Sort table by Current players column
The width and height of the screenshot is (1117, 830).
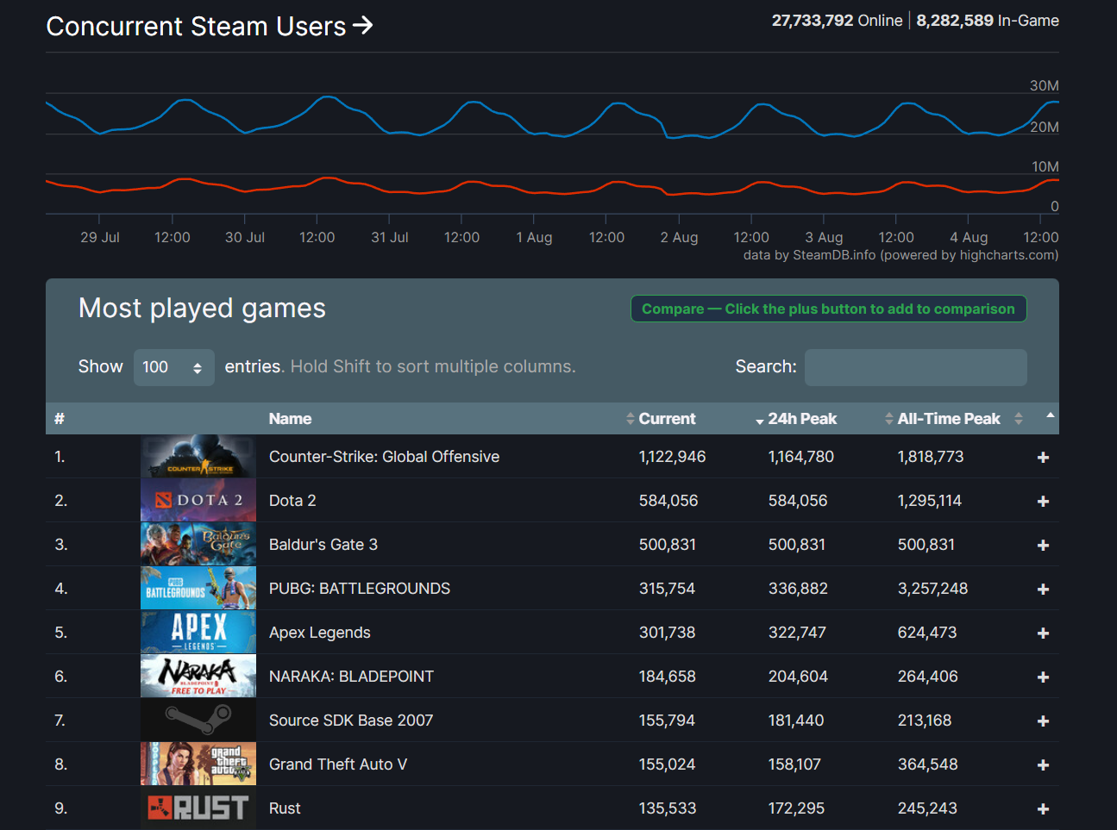pyautogui.click(x=667, y=419)
